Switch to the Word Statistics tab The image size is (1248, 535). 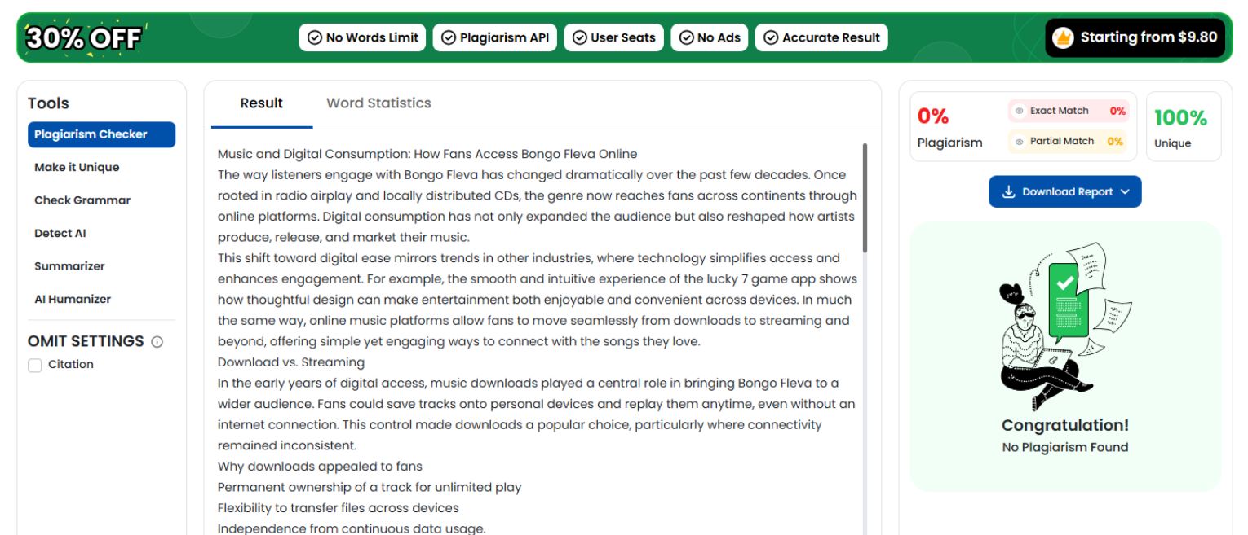click(x=378, y=103)
